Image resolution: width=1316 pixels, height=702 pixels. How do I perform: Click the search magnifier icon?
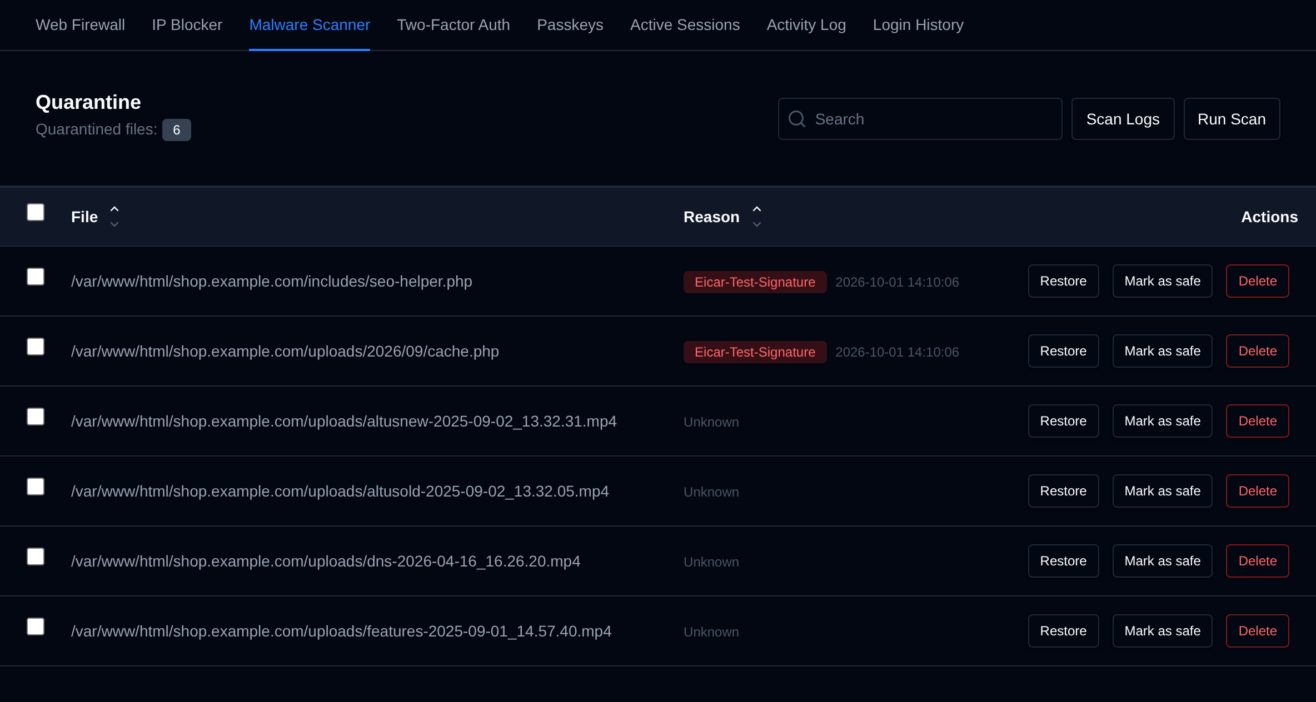coord(797,119)
